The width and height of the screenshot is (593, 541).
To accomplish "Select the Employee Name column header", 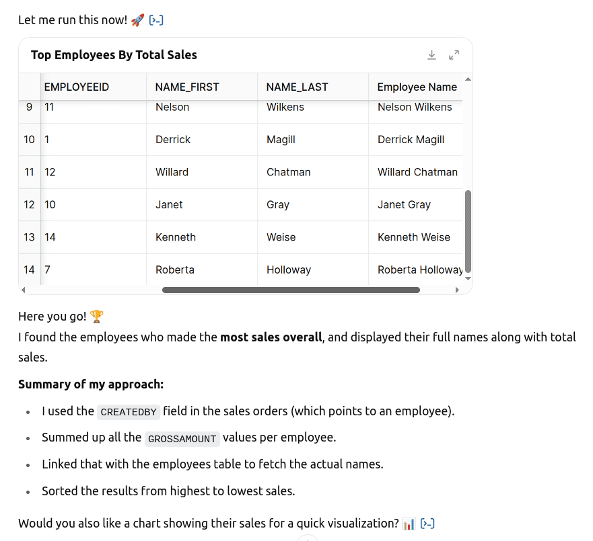I will [x=416, y=87].
